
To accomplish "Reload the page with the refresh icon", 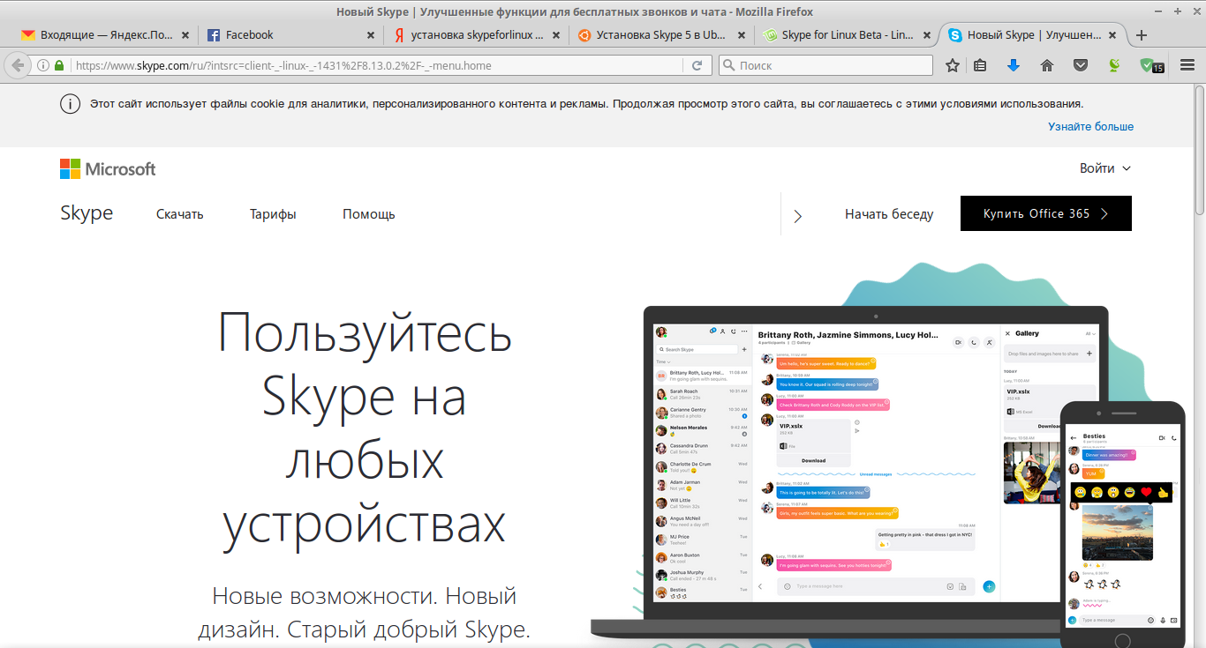I will click(697, 65).
